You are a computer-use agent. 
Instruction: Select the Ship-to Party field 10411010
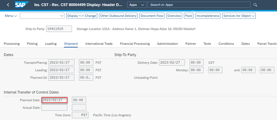click(x=59, y=29)
